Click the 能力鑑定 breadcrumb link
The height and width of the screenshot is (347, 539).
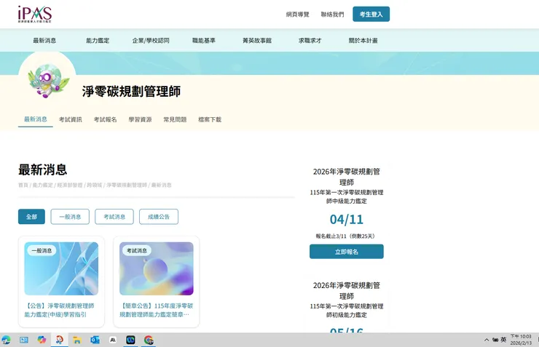(x=43, y=185)
